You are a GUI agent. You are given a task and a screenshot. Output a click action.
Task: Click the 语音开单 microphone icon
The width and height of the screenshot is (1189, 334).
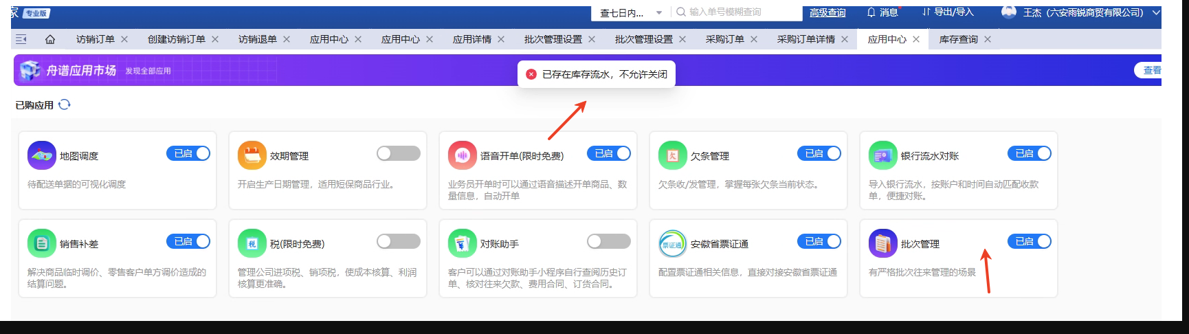point(462,155)
